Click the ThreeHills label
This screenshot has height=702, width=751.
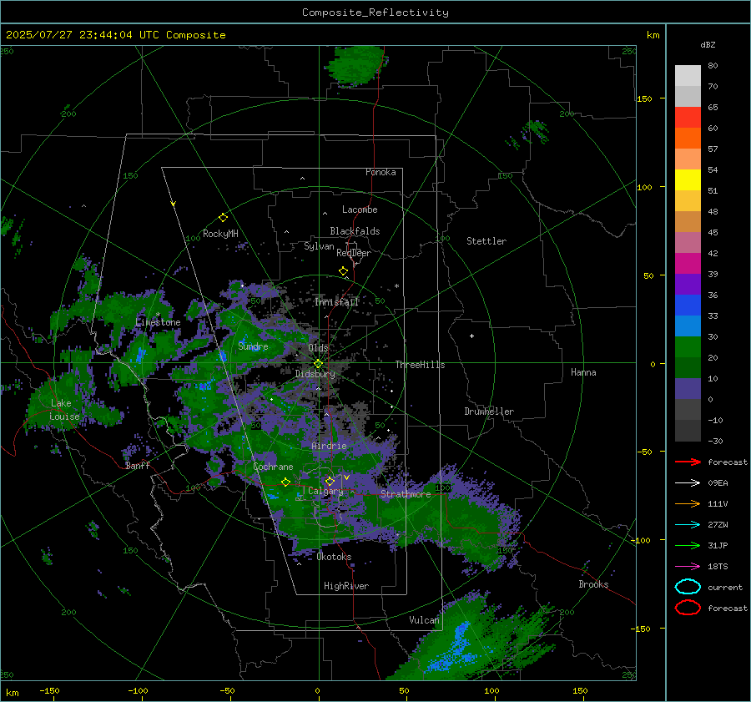coord(420,365)
